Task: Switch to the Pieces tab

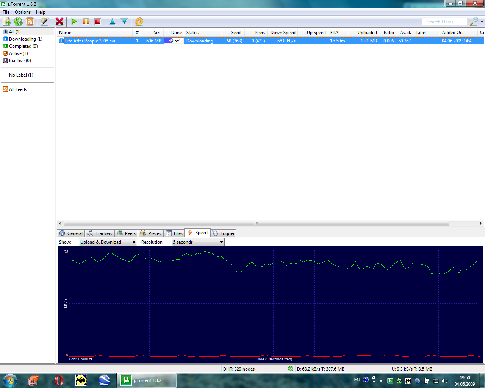Action: 151,233
